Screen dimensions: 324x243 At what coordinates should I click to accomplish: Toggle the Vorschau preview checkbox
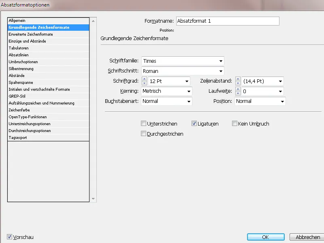click(x=9, y=237)
